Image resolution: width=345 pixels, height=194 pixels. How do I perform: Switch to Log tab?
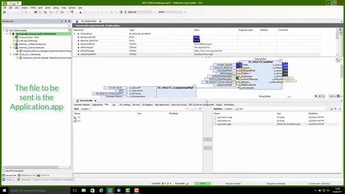tap(114, 105)
